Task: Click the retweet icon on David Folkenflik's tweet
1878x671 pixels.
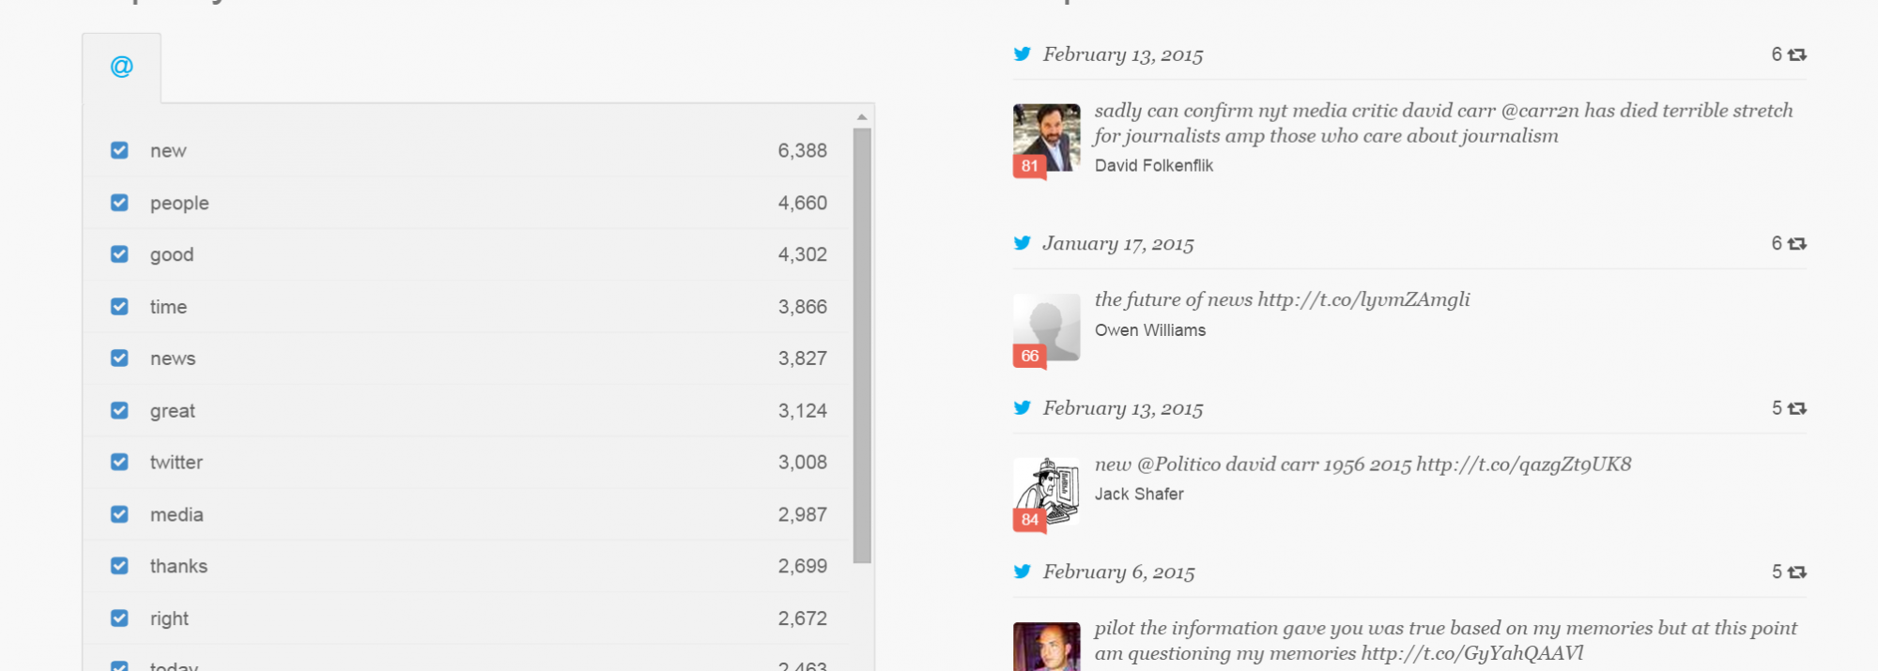Action: tap(1797, 55)
